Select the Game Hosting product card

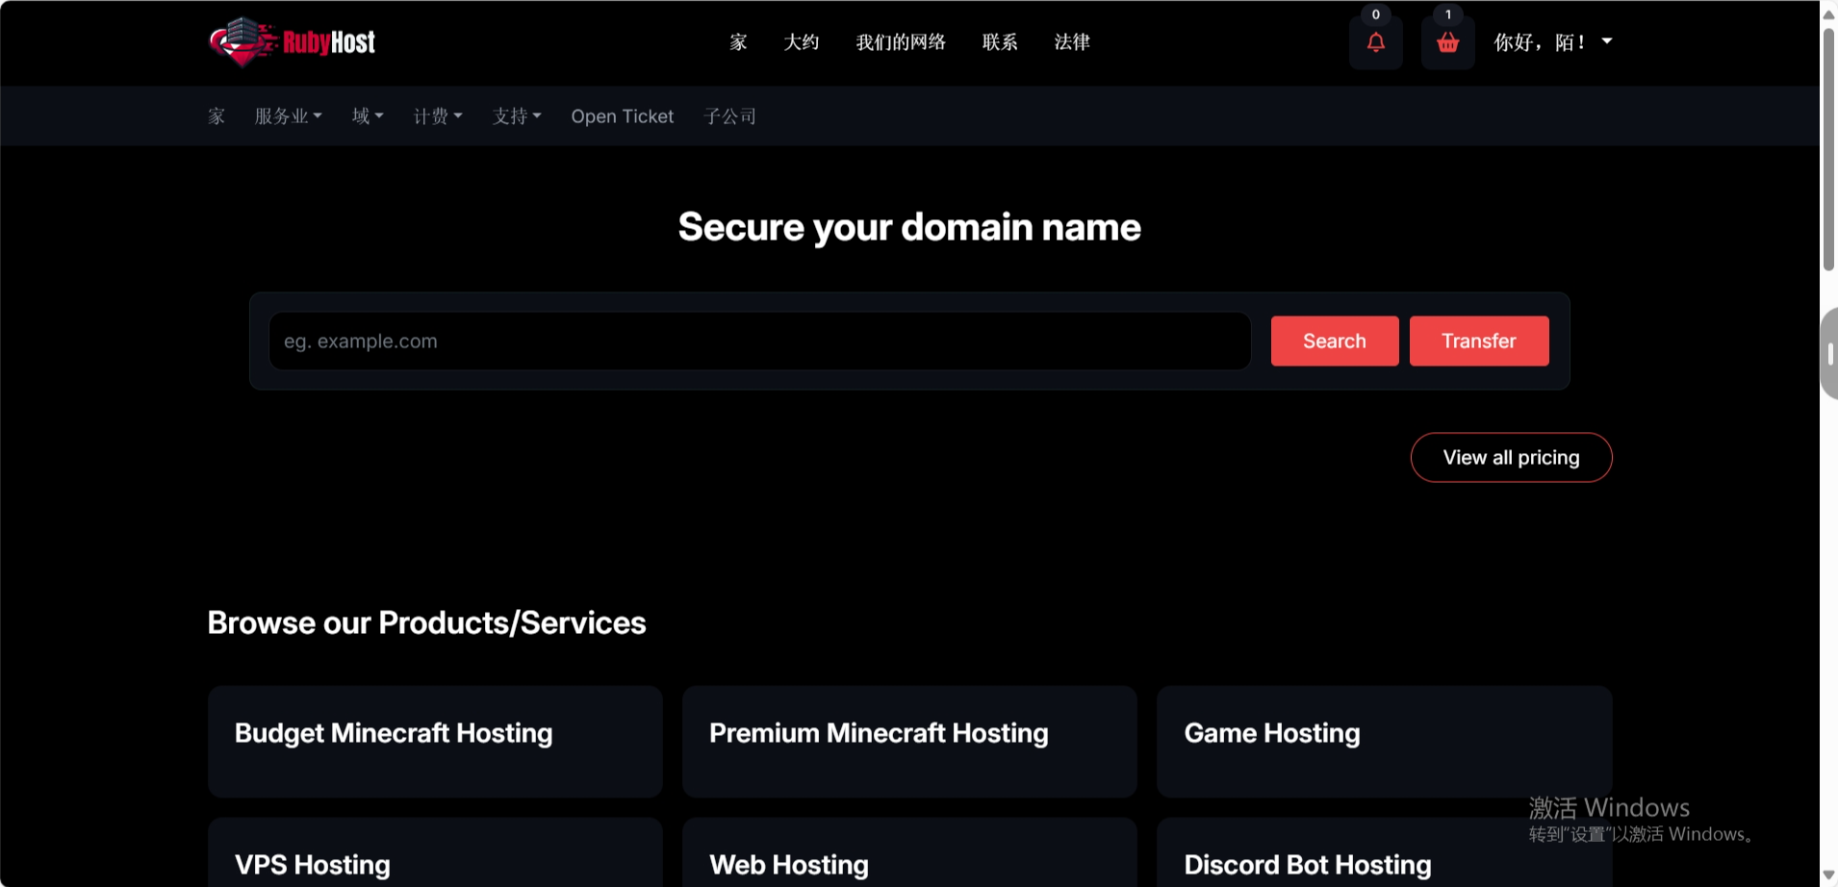tap(1385, 741)
